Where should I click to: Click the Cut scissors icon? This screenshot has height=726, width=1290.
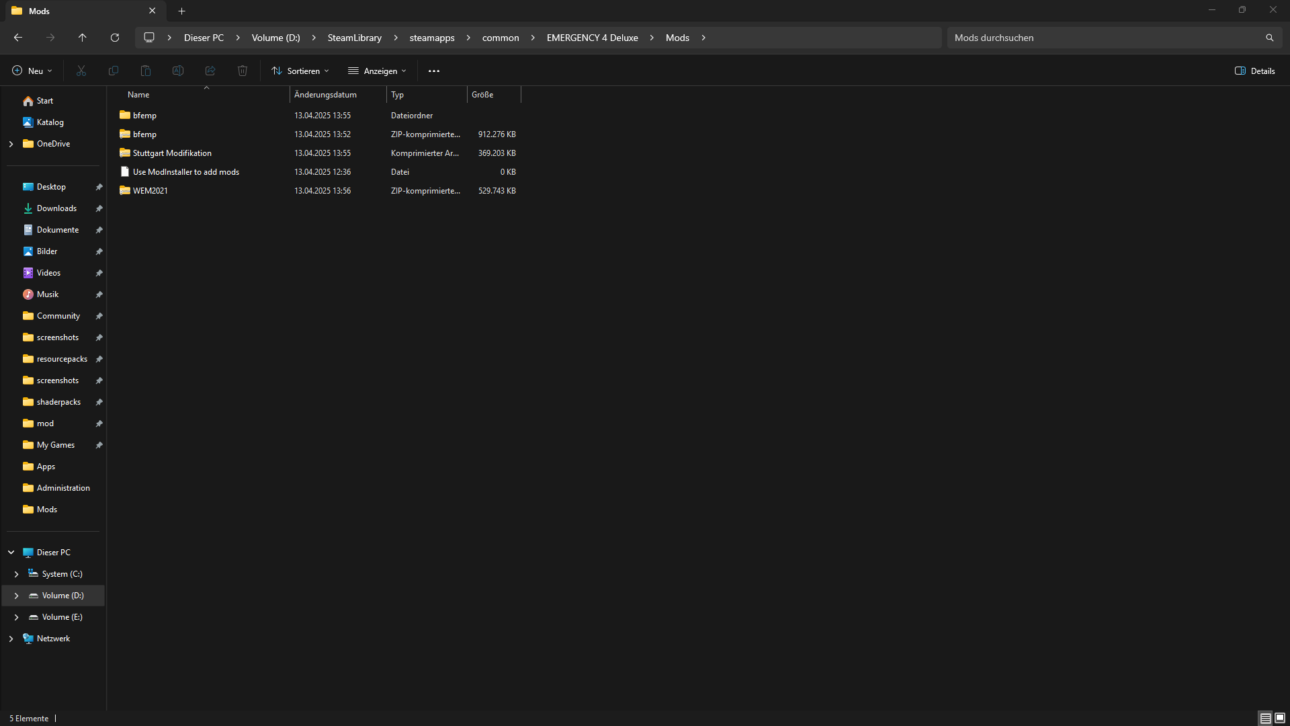[81, 71]
